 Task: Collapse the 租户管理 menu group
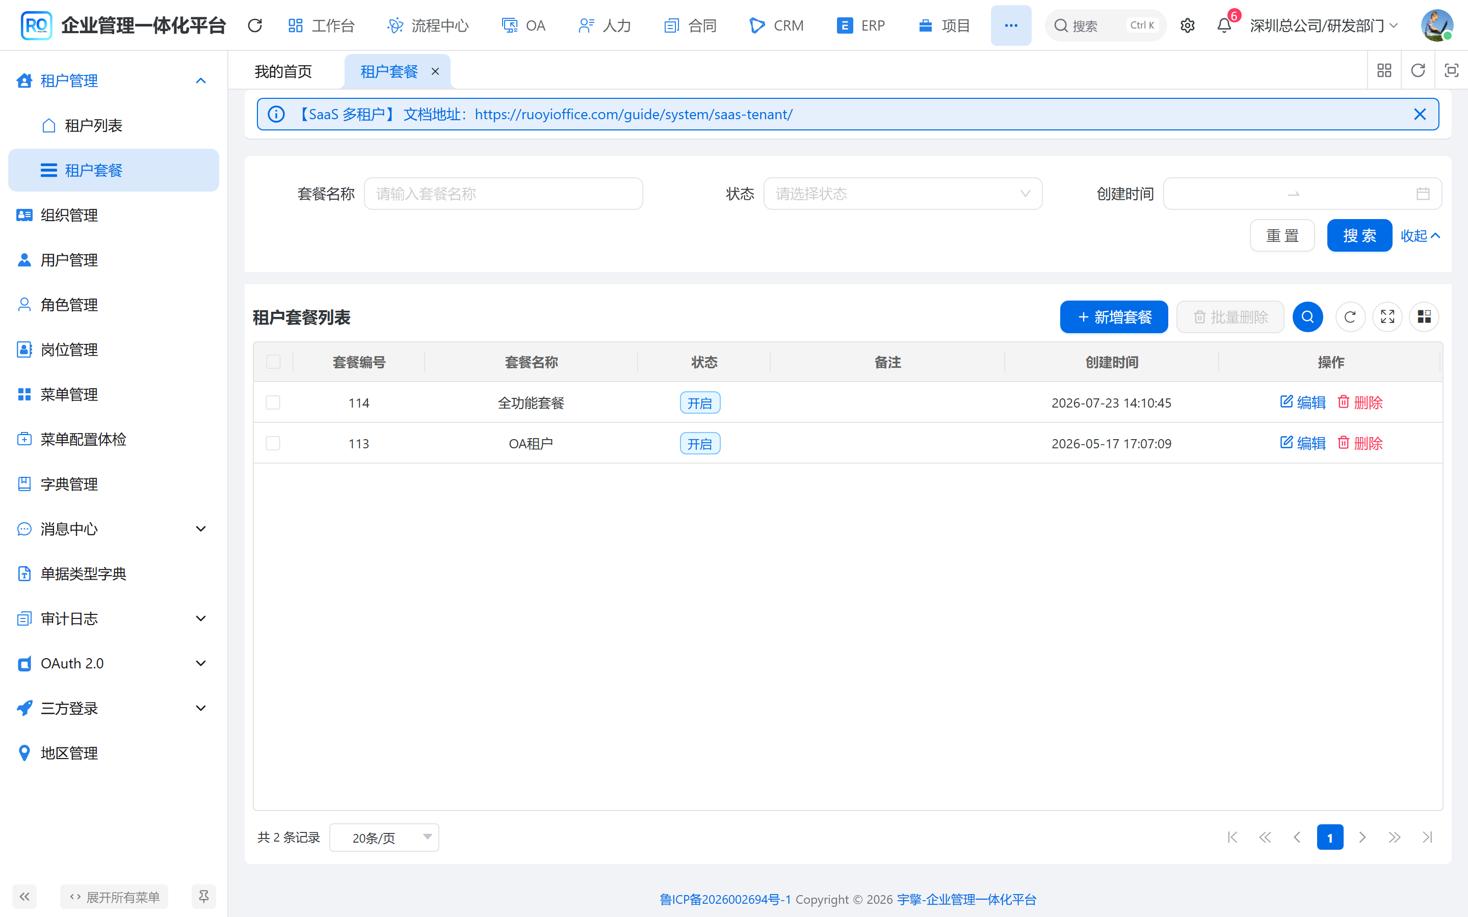click(114, 80)
